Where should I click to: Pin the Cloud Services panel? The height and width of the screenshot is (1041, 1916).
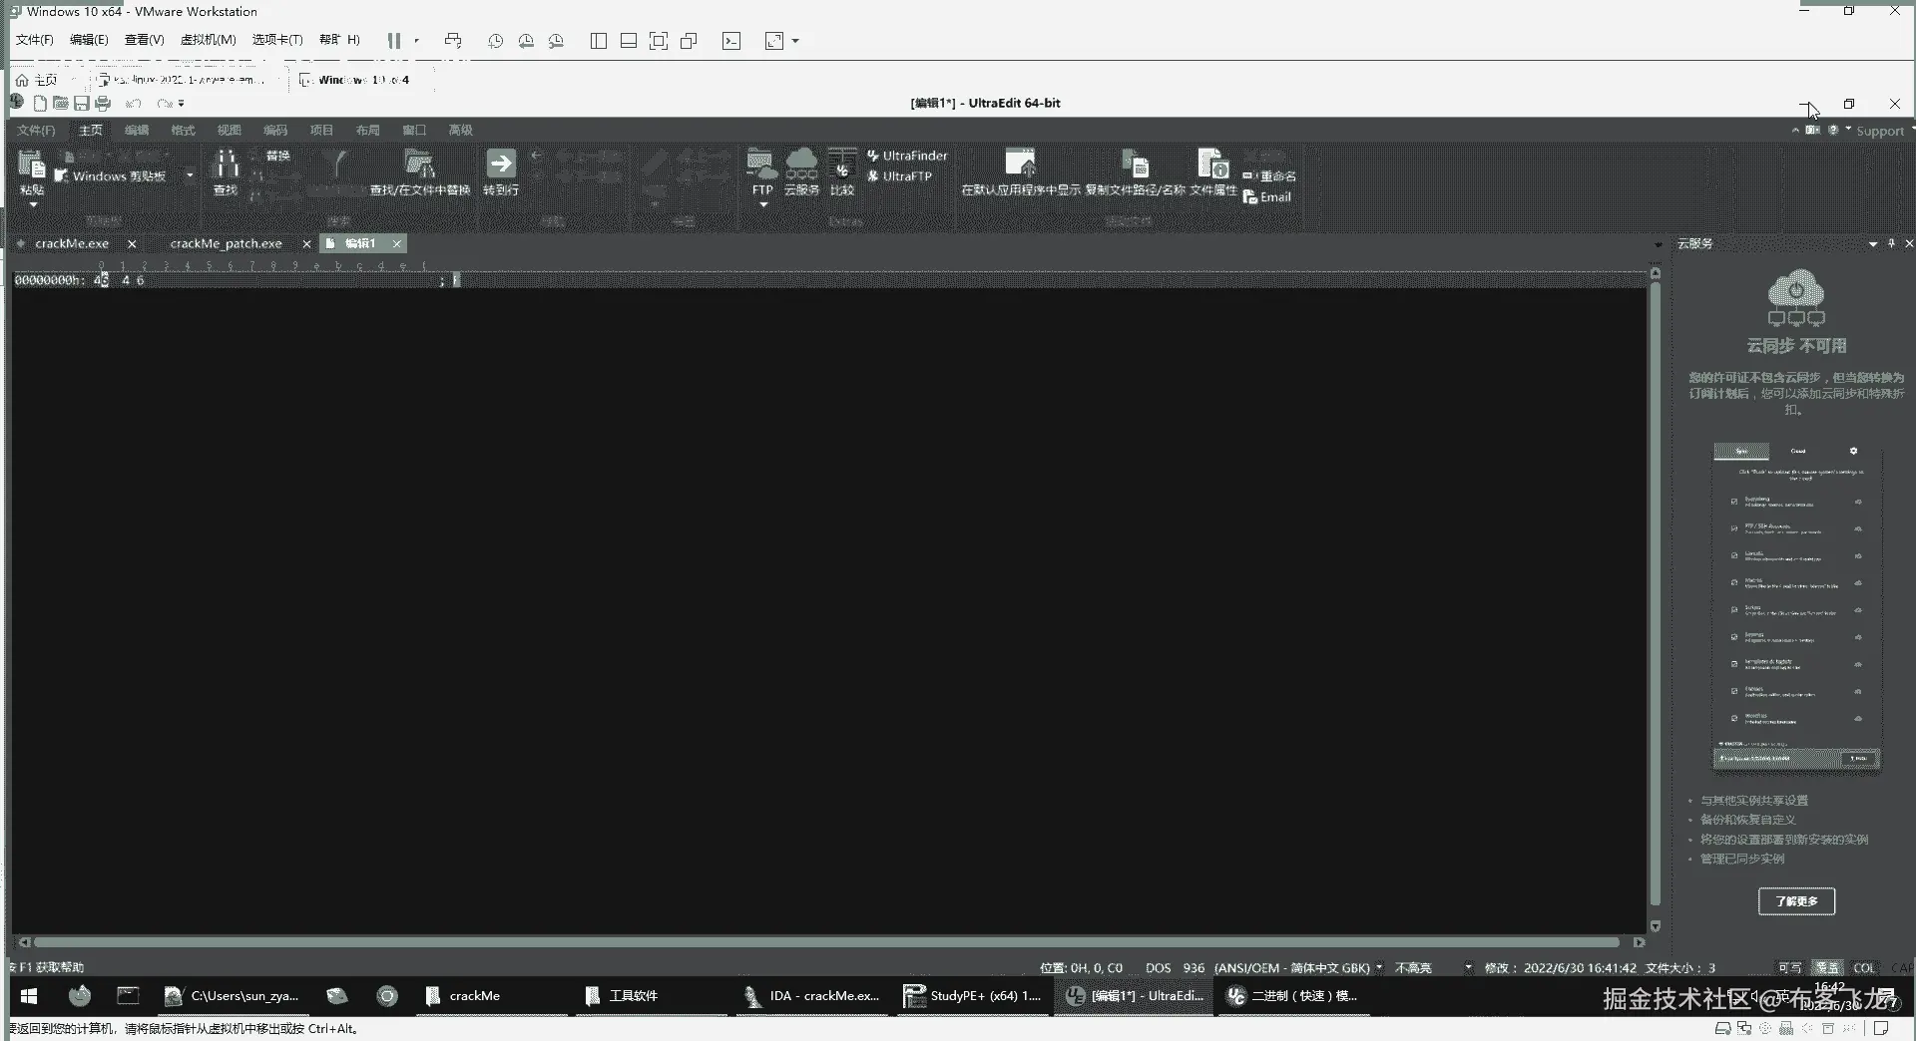pyautogui.click(x=1891, y=243)
